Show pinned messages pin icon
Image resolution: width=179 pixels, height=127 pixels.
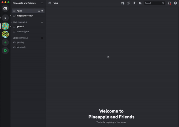click(x=134, y=3)
